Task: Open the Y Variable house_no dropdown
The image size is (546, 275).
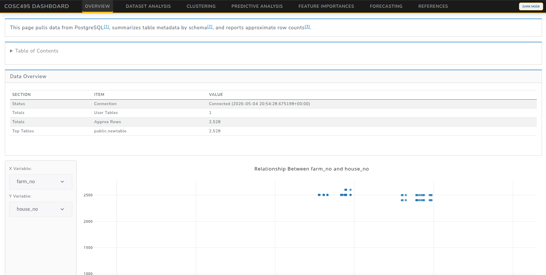Action: (41, 209)
